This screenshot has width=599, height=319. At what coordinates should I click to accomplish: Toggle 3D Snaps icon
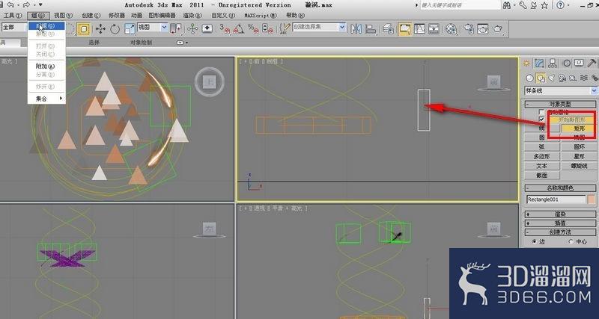point(224,28)
